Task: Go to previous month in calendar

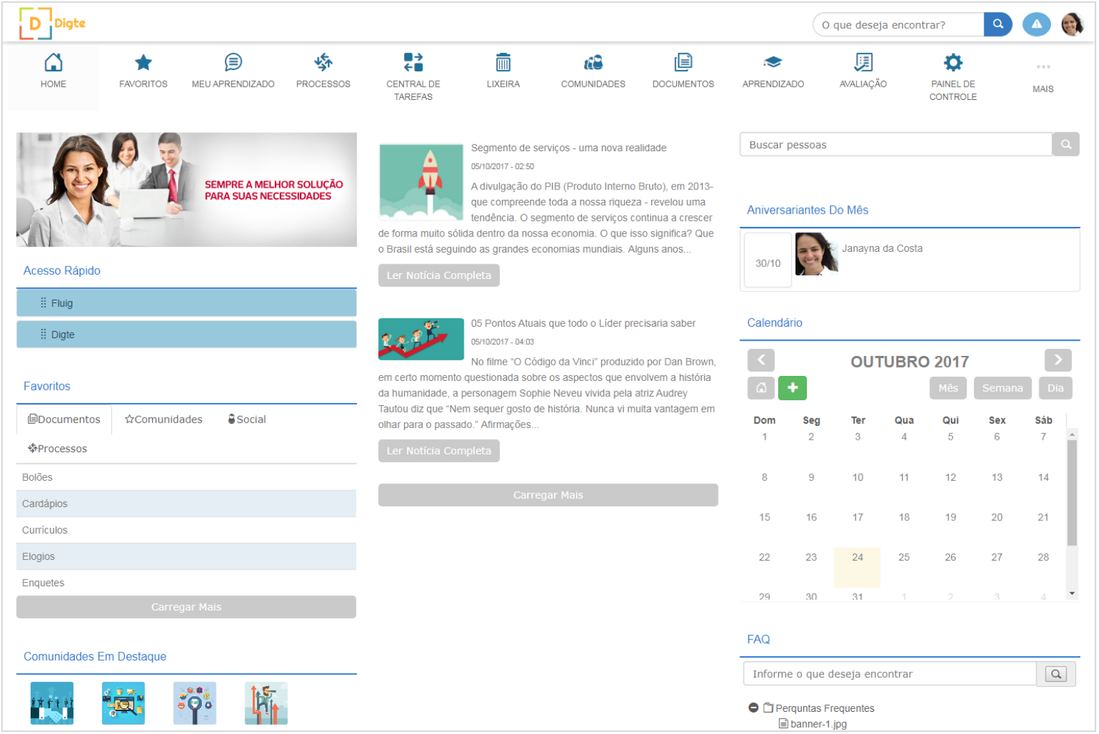Action: tap(761, 361)
